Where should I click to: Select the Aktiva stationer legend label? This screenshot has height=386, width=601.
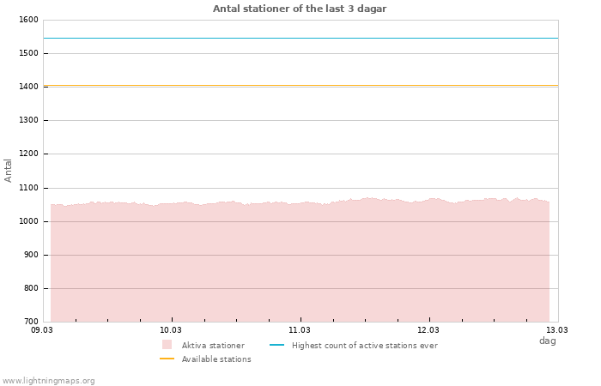(x=213, y=346)
